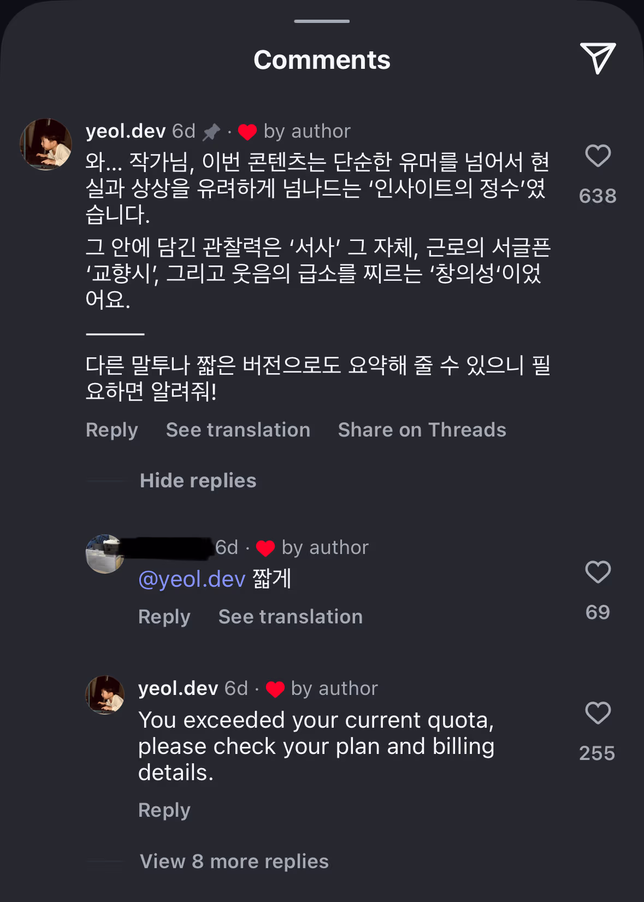Open yeol.dev avatar on quota reply
The width and height of the screenshot is (644, 902).
105,695
